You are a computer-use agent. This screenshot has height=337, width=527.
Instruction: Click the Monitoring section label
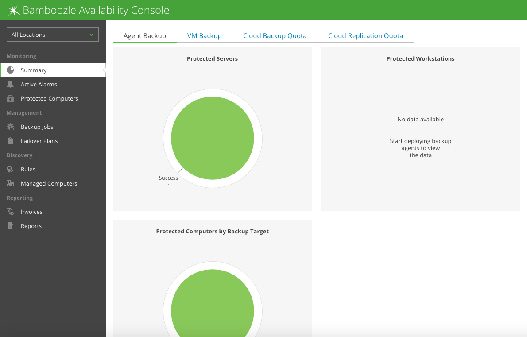[22, 56]
